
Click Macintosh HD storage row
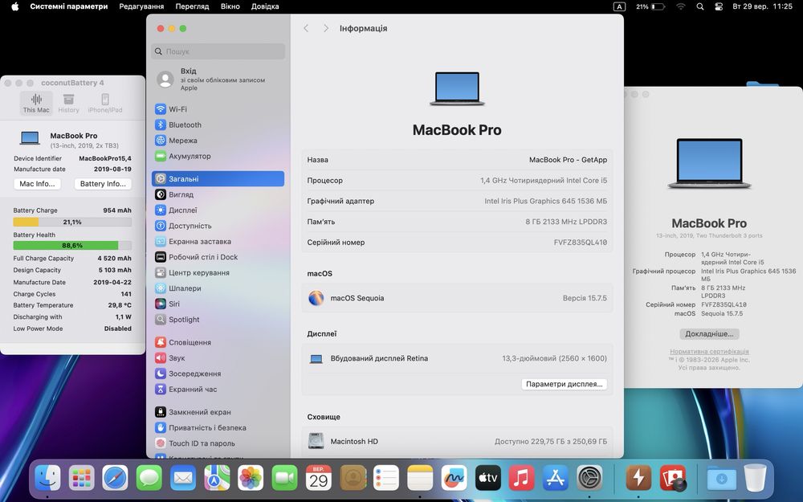click(x=457, y=441)
